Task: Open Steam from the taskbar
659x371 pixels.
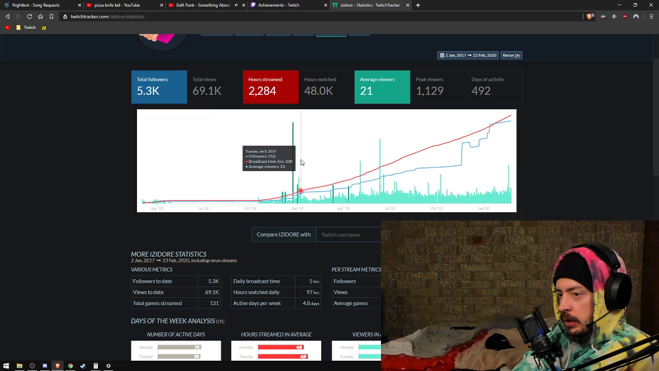Action: tap(83, 366)
